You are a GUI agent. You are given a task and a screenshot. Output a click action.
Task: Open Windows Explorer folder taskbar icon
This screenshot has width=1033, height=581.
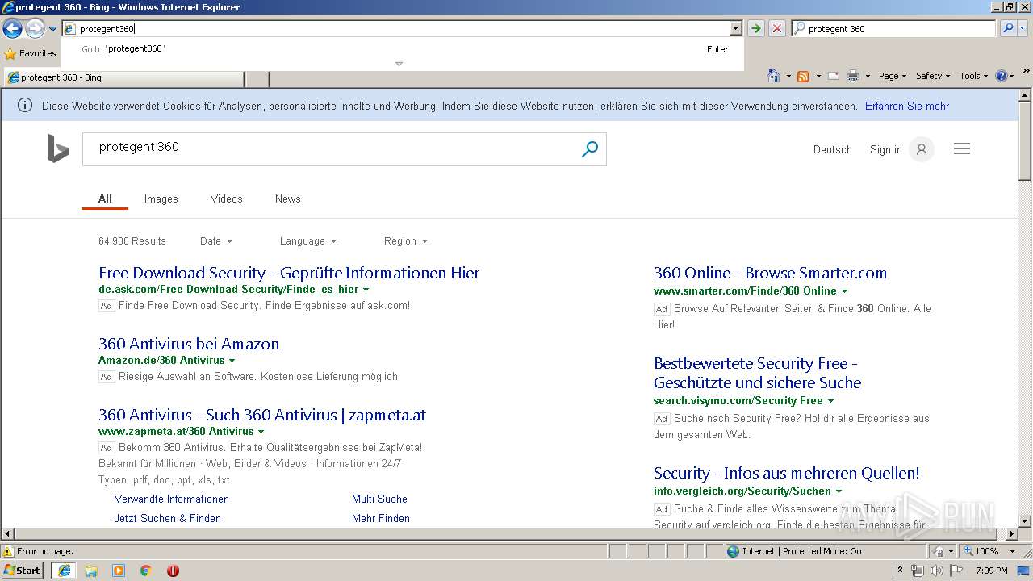pyautogui.click(x=91, y=571)
